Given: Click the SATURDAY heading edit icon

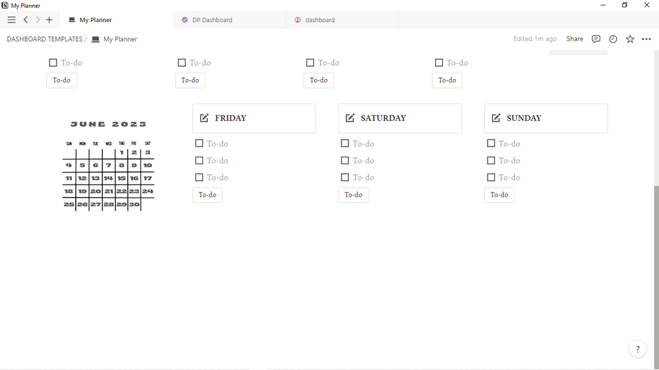Looking at the screenshot, I should click(350, 118).
